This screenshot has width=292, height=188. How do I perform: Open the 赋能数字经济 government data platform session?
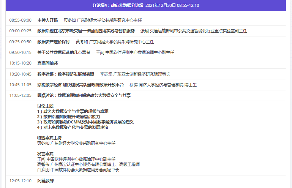coord(80,85)
